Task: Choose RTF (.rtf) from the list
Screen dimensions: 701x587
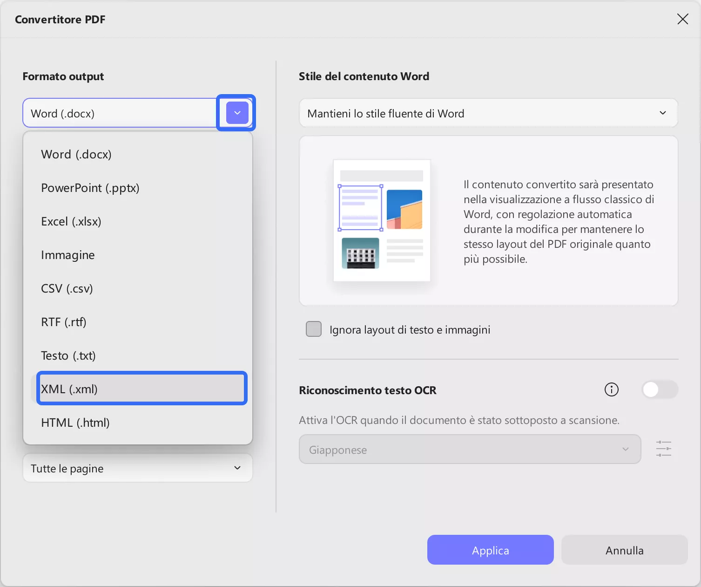Action: pos(63,322)
